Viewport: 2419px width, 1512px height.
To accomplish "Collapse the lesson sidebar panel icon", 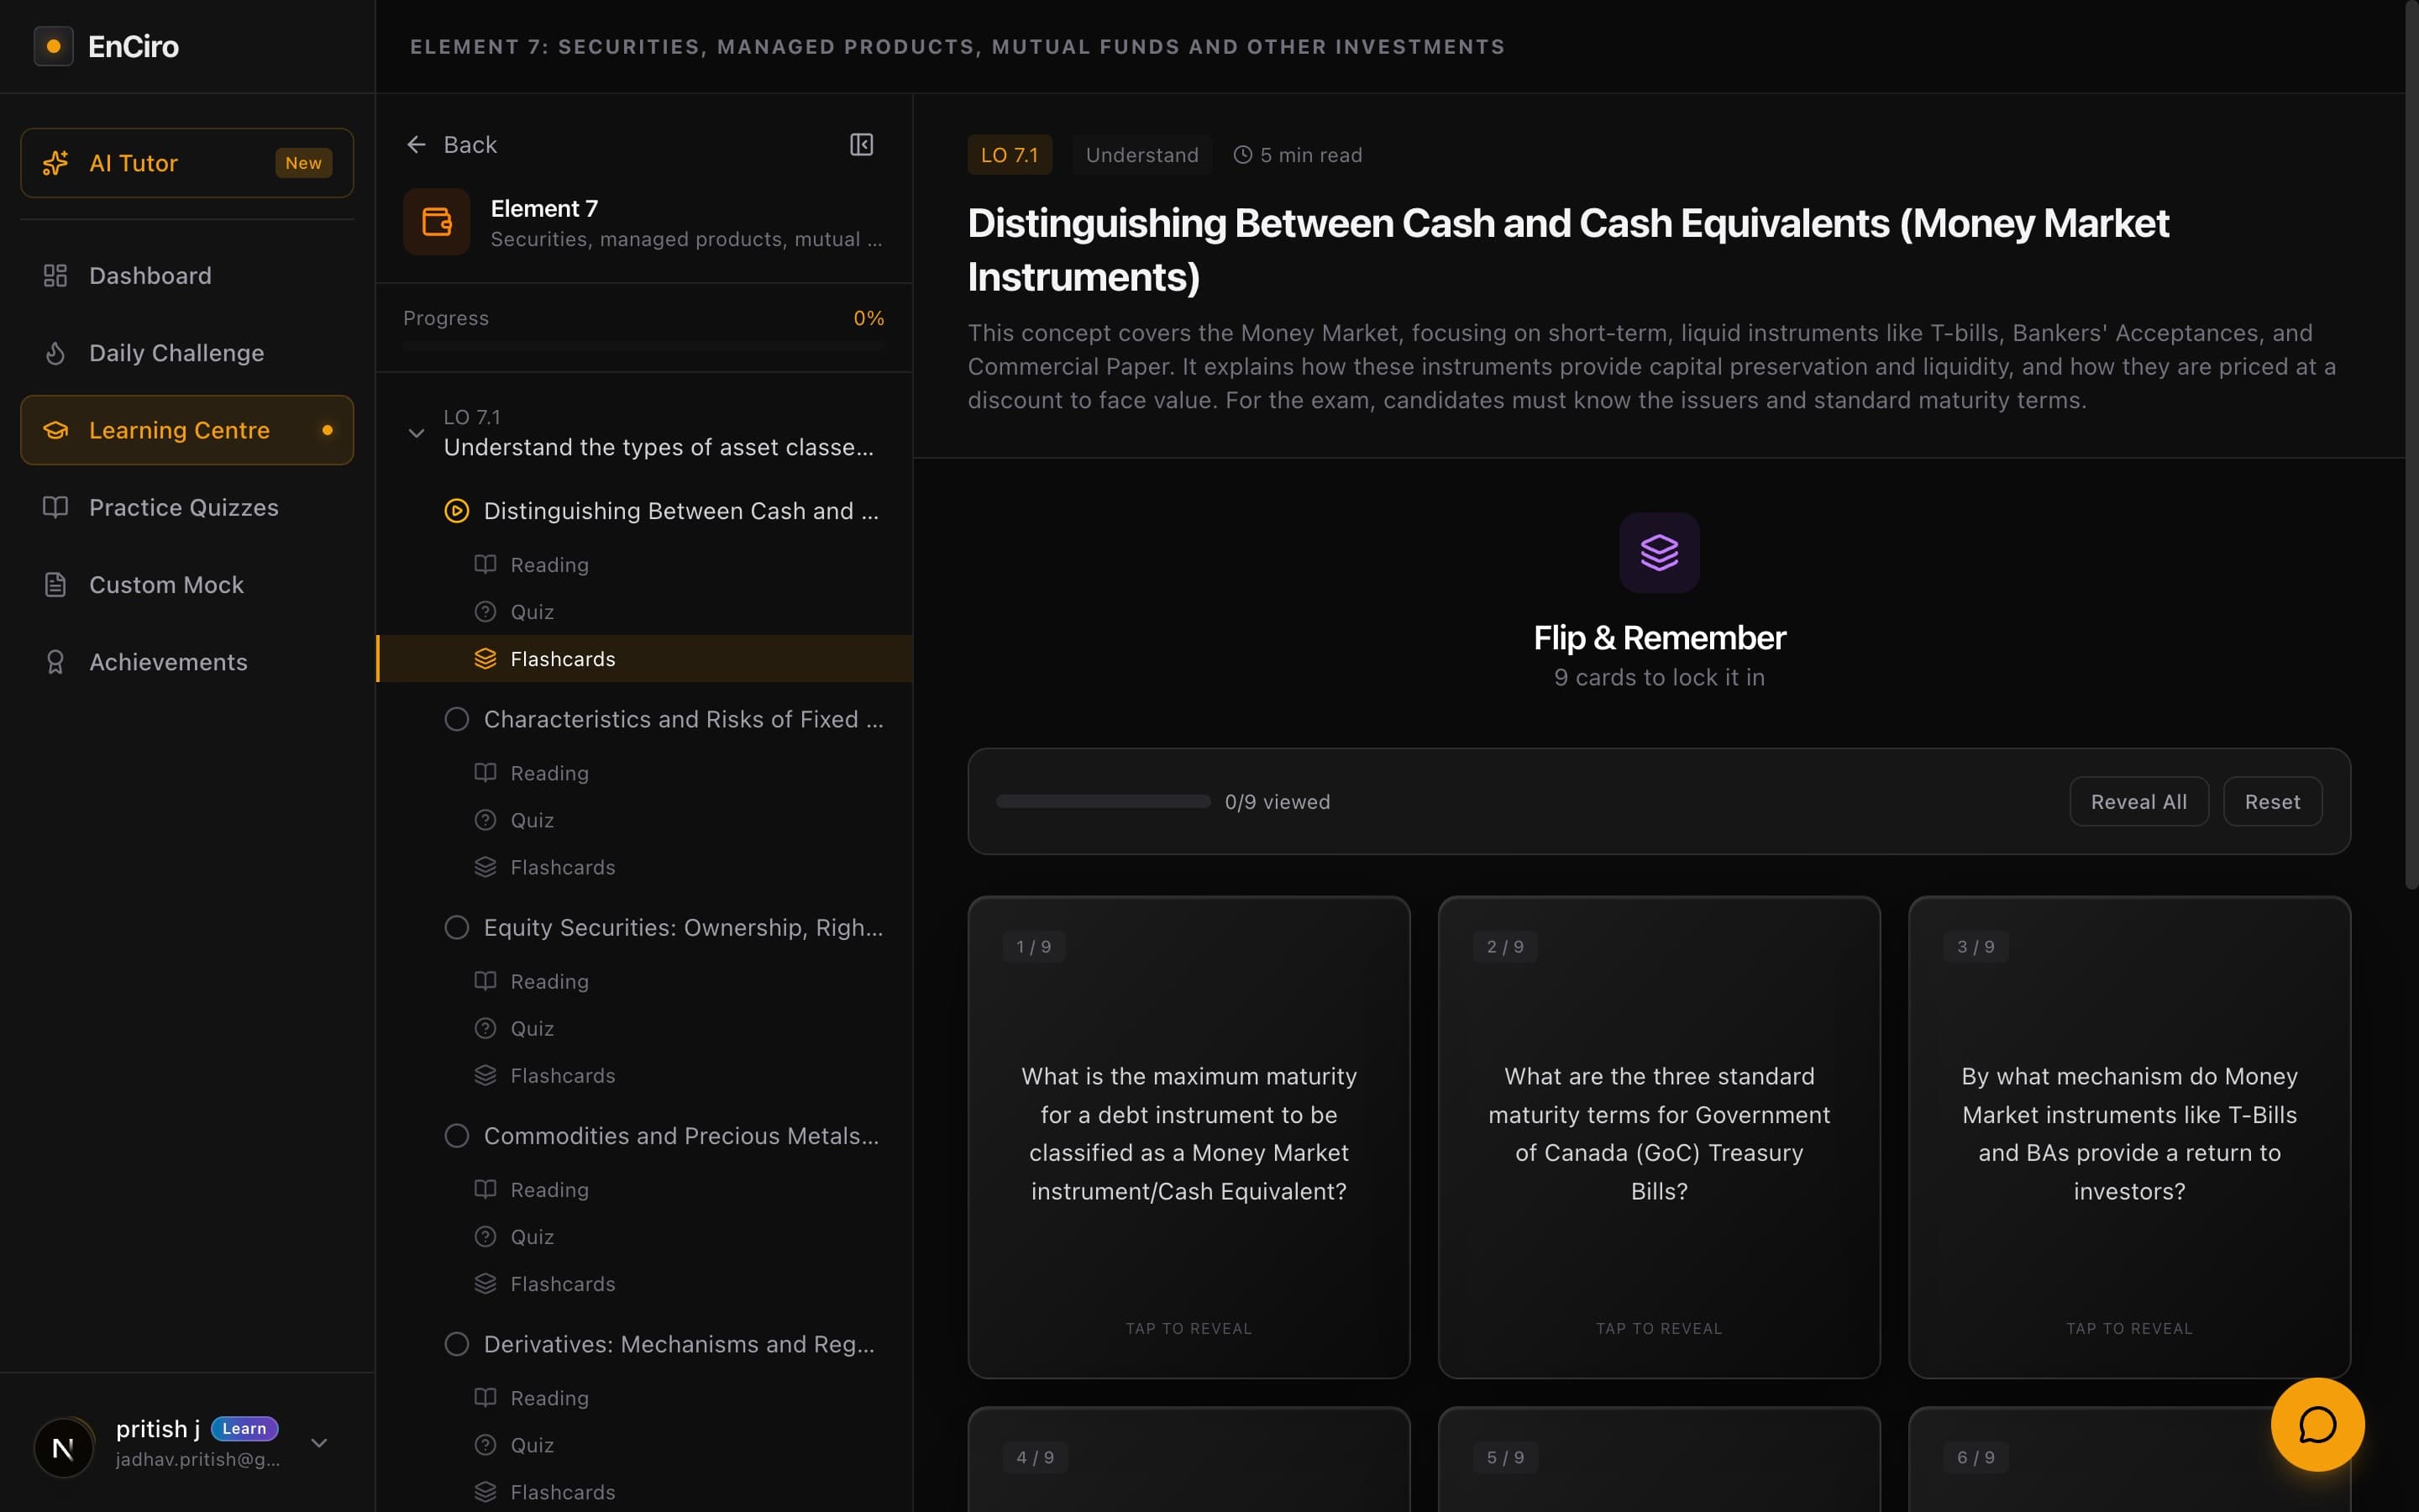I will 861,145.
